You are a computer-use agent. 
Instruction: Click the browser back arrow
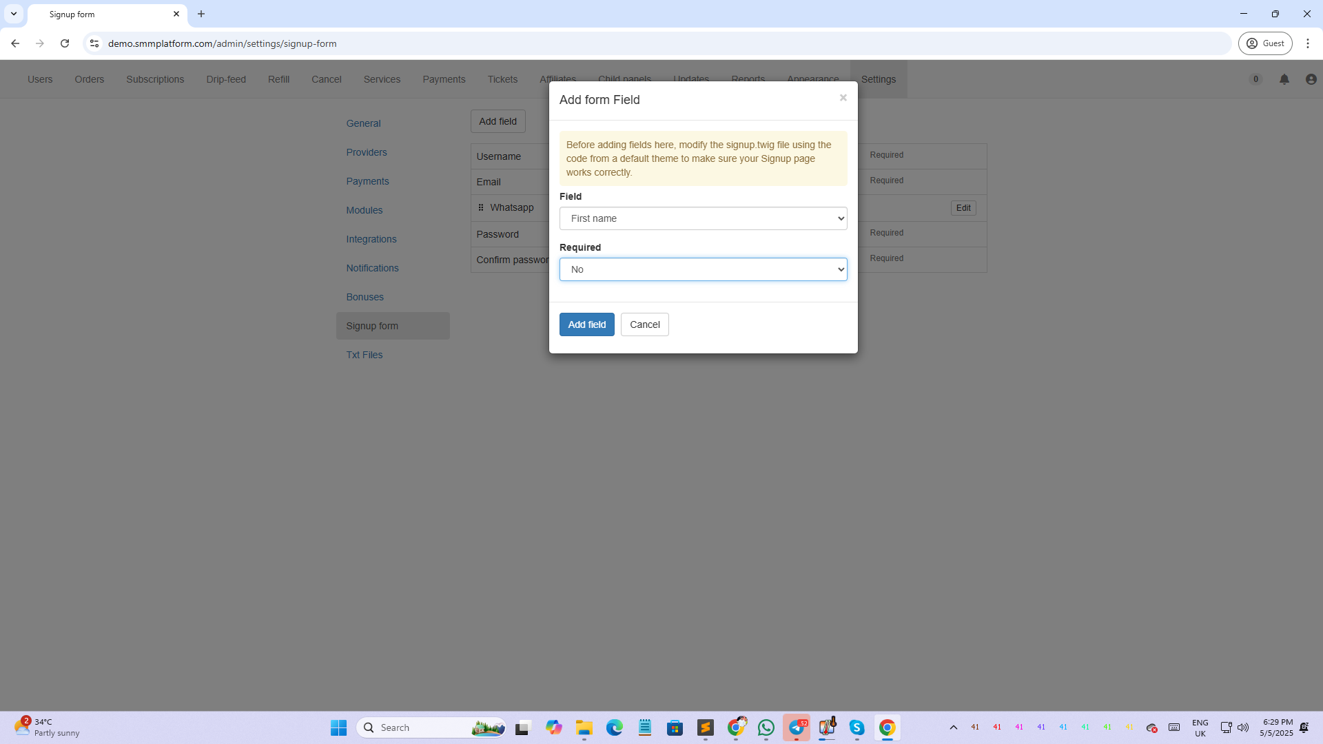coord(15,43)
